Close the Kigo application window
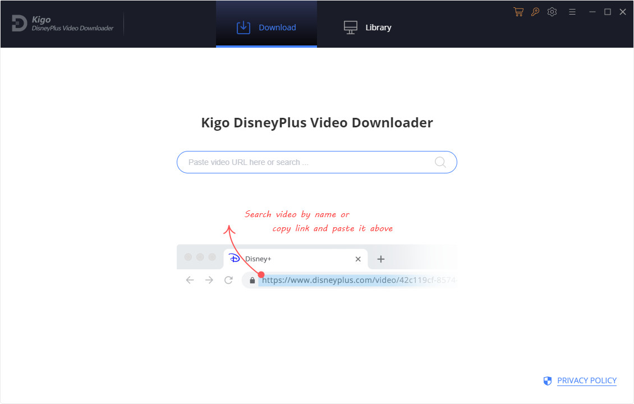Screen dimensions: 634x404 623,12
